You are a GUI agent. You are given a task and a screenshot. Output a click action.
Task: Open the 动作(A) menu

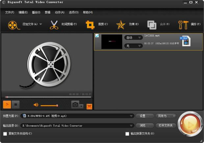(60, 12)
